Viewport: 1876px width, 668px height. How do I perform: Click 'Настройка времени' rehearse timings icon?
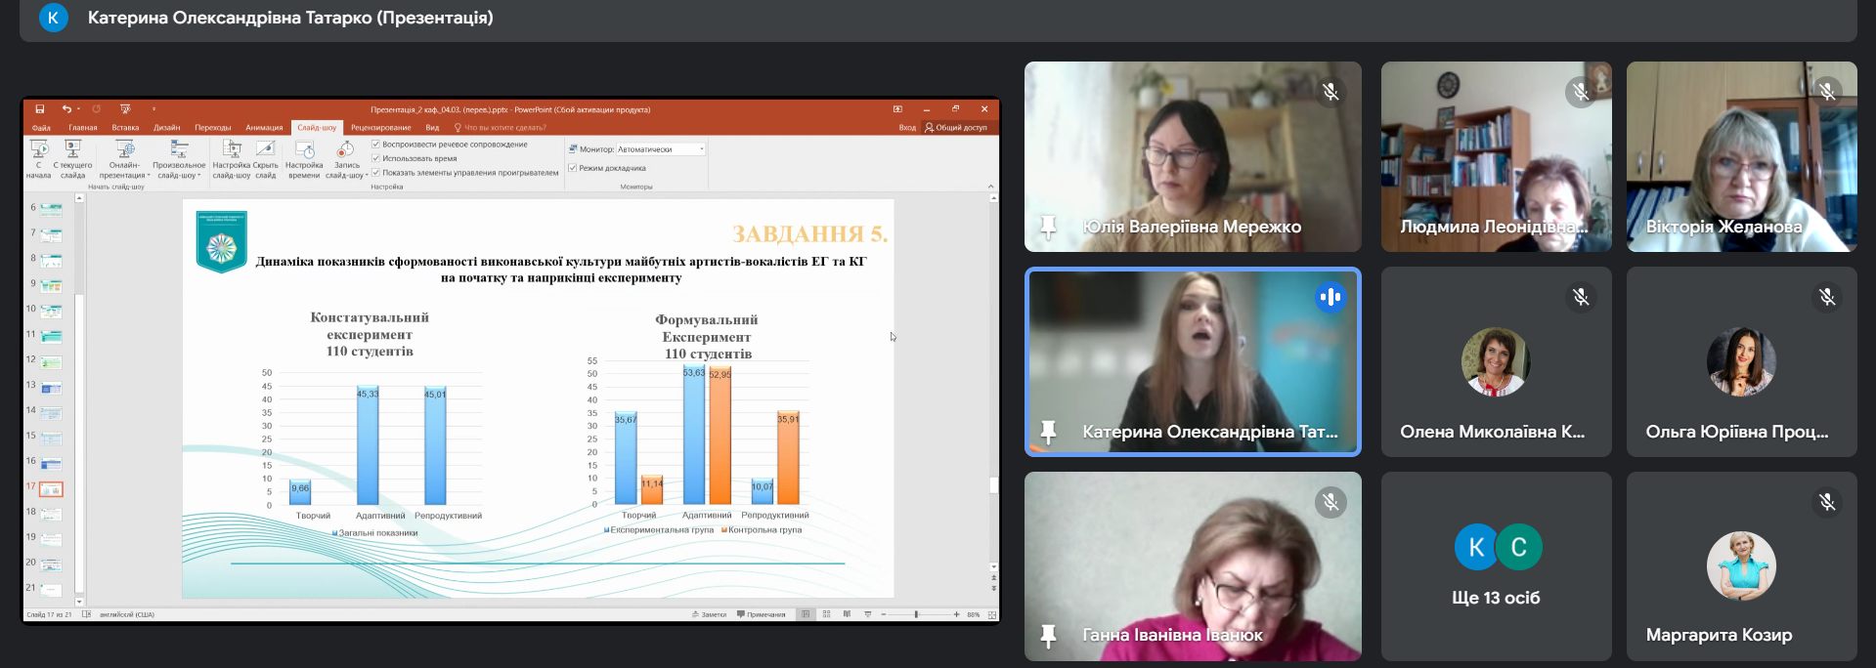[304, 151]
